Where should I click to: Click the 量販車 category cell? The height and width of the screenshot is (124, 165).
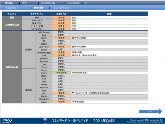click(x=29, y=90)
